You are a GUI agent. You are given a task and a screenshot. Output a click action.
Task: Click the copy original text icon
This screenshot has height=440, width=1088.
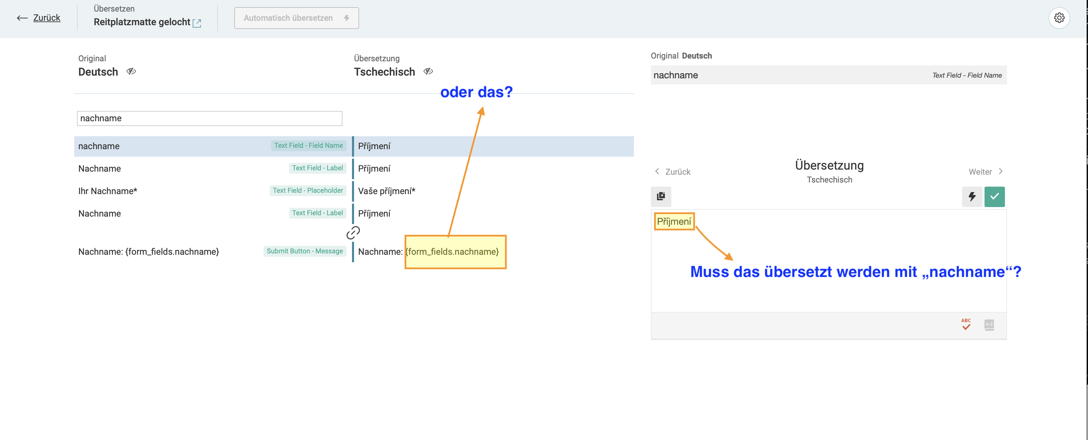click(x=660, y=196)
